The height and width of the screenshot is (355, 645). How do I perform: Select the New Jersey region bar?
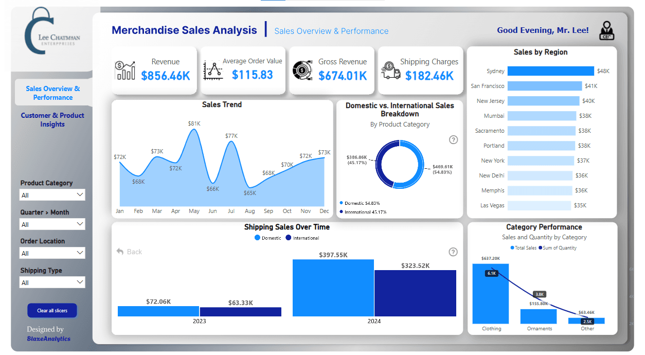point(544,101)
